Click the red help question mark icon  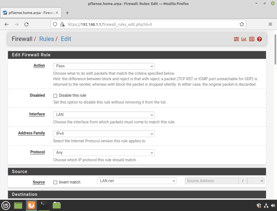259,39
